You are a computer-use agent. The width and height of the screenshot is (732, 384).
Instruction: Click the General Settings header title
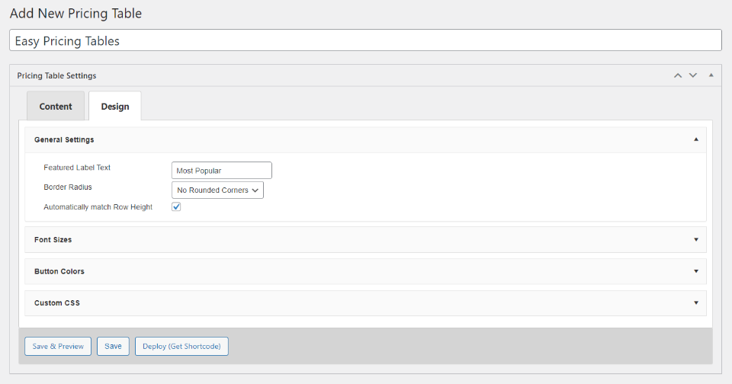tap(65, 140)
